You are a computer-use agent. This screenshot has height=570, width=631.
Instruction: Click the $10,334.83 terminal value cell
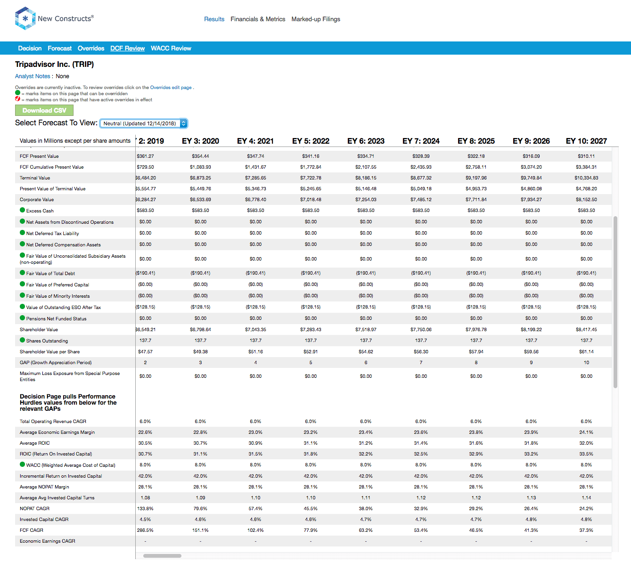(586, 178)
